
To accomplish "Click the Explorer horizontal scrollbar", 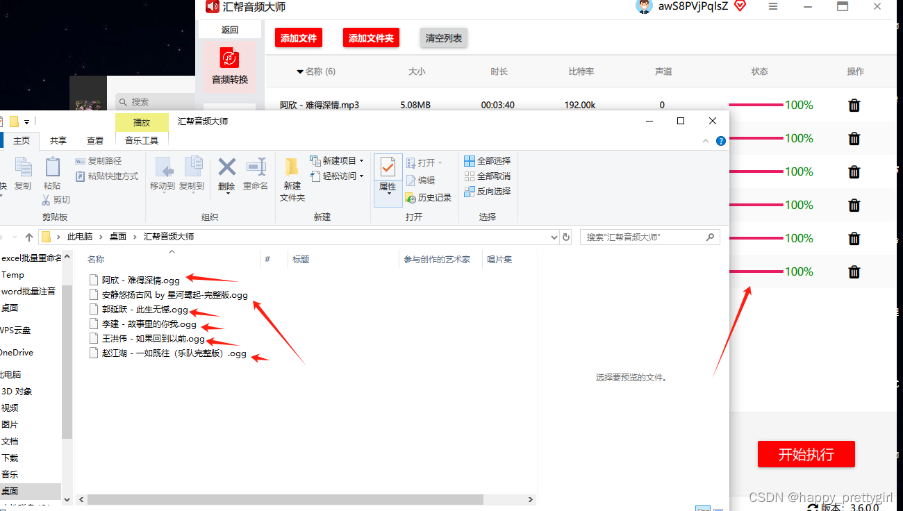I will [x=285, y=499].
